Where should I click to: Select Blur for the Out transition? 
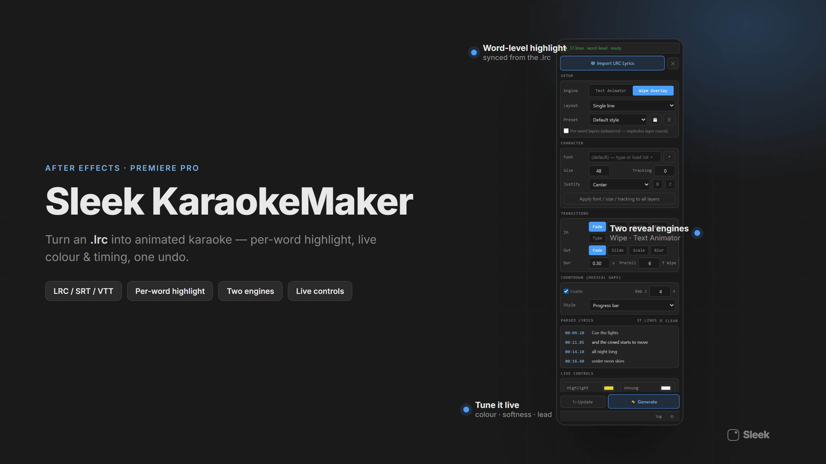point(659,250)
